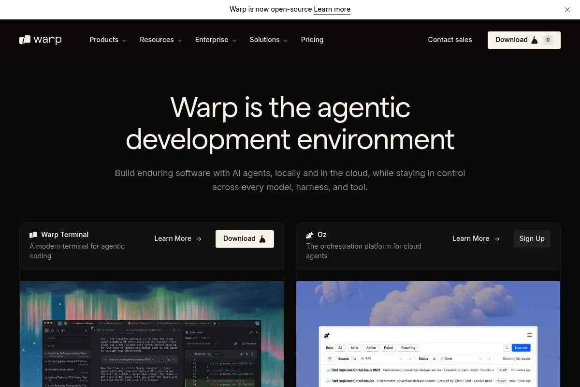Select the Failed runs filter in Oz preview

(388, 348)
